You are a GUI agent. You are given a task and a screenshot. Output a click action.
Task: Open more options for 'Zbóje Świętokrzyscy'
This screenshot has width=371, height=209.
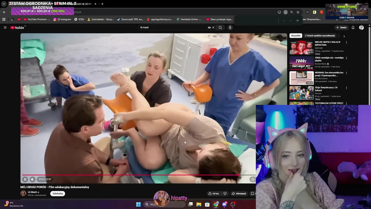coord(346,88)
